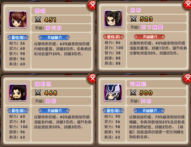Select the 天下無雙 talent name
Viewport: 191px width, 147px height.
click(x=152, y=27)
